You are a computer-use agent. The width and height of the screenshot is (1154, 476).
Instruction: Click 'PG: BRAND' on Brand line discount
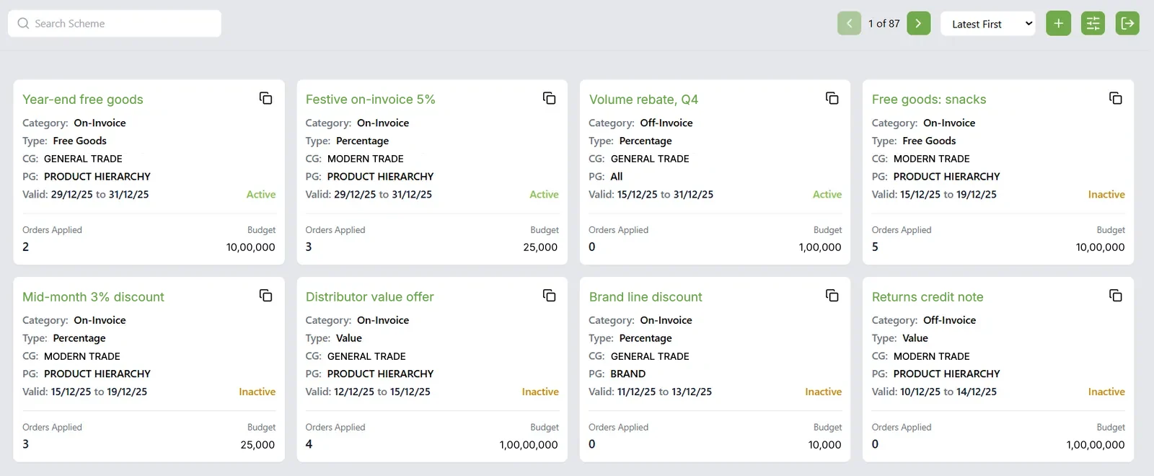point(617,374)
